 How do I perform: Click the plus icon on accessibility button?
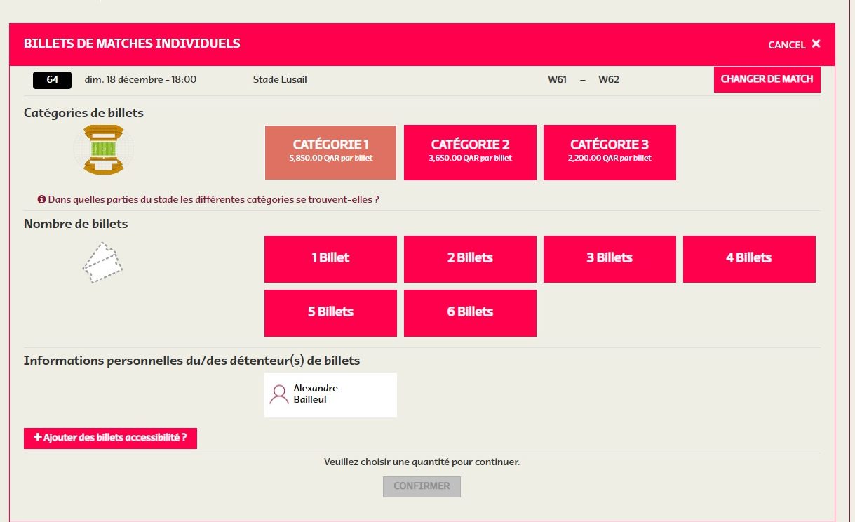(x=38, y=438)
